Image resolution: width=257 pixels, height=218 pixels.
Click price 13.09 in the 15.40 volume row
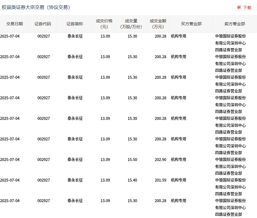click(x=105, y=180)
